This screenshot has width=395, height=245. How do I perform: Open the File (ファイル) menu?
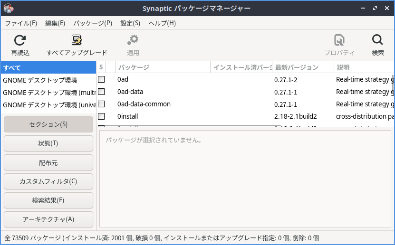tap(21, 23)
